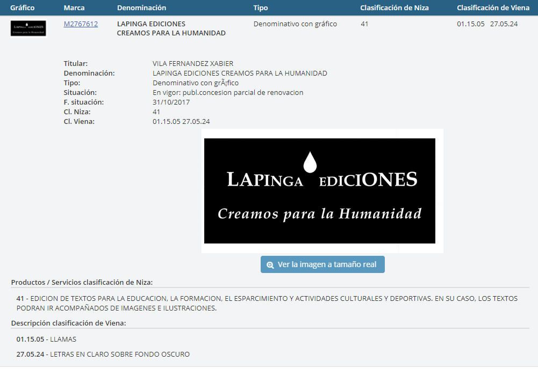Click the Clasificación de Niza column header
Viewport: 538px width, 369px height.
(394, 8)
